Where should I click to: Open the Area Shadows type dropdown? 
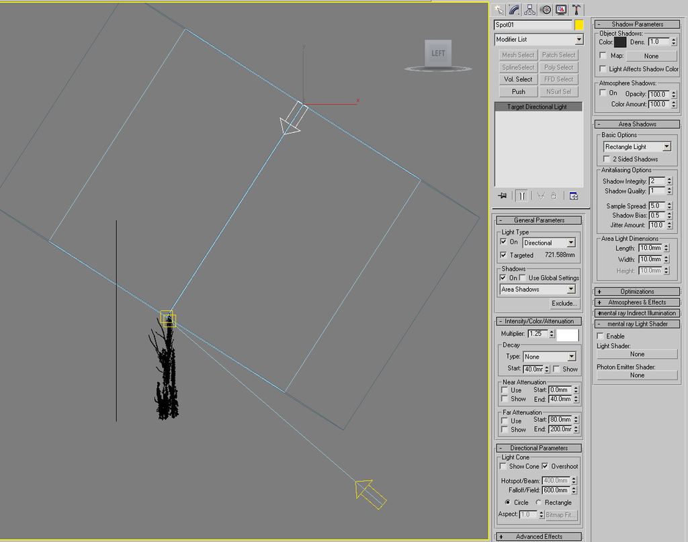[x=538, y=289]
